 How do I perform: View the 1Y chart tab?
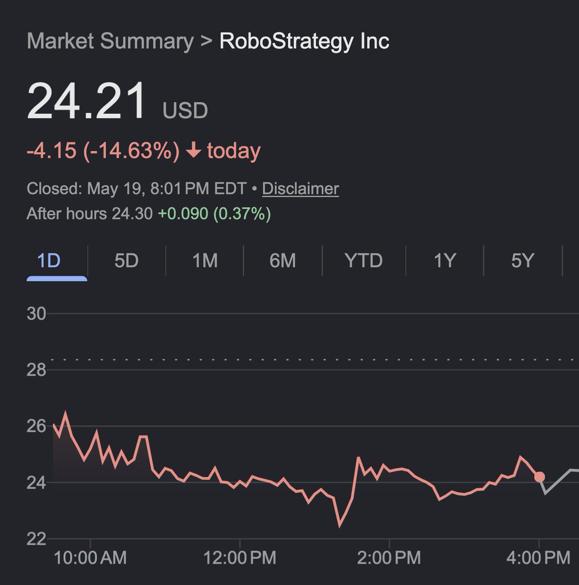444,261
